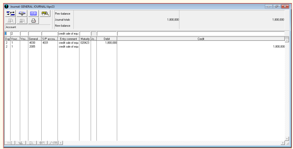Click entry comment in the 4030 row

69,43
